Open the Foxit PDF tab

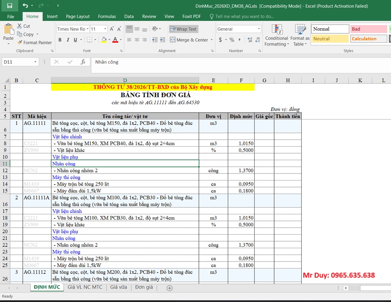coord(191,17)
